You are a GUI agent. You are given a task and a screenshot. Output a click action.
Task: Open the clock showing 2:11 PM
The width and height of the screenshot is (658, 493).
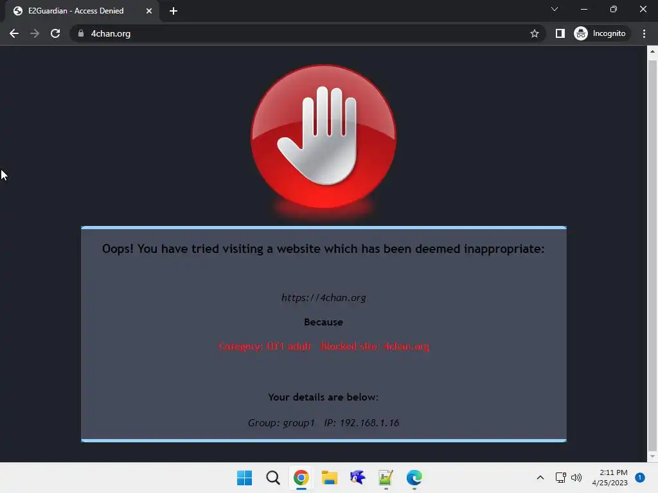click(610, 478)
